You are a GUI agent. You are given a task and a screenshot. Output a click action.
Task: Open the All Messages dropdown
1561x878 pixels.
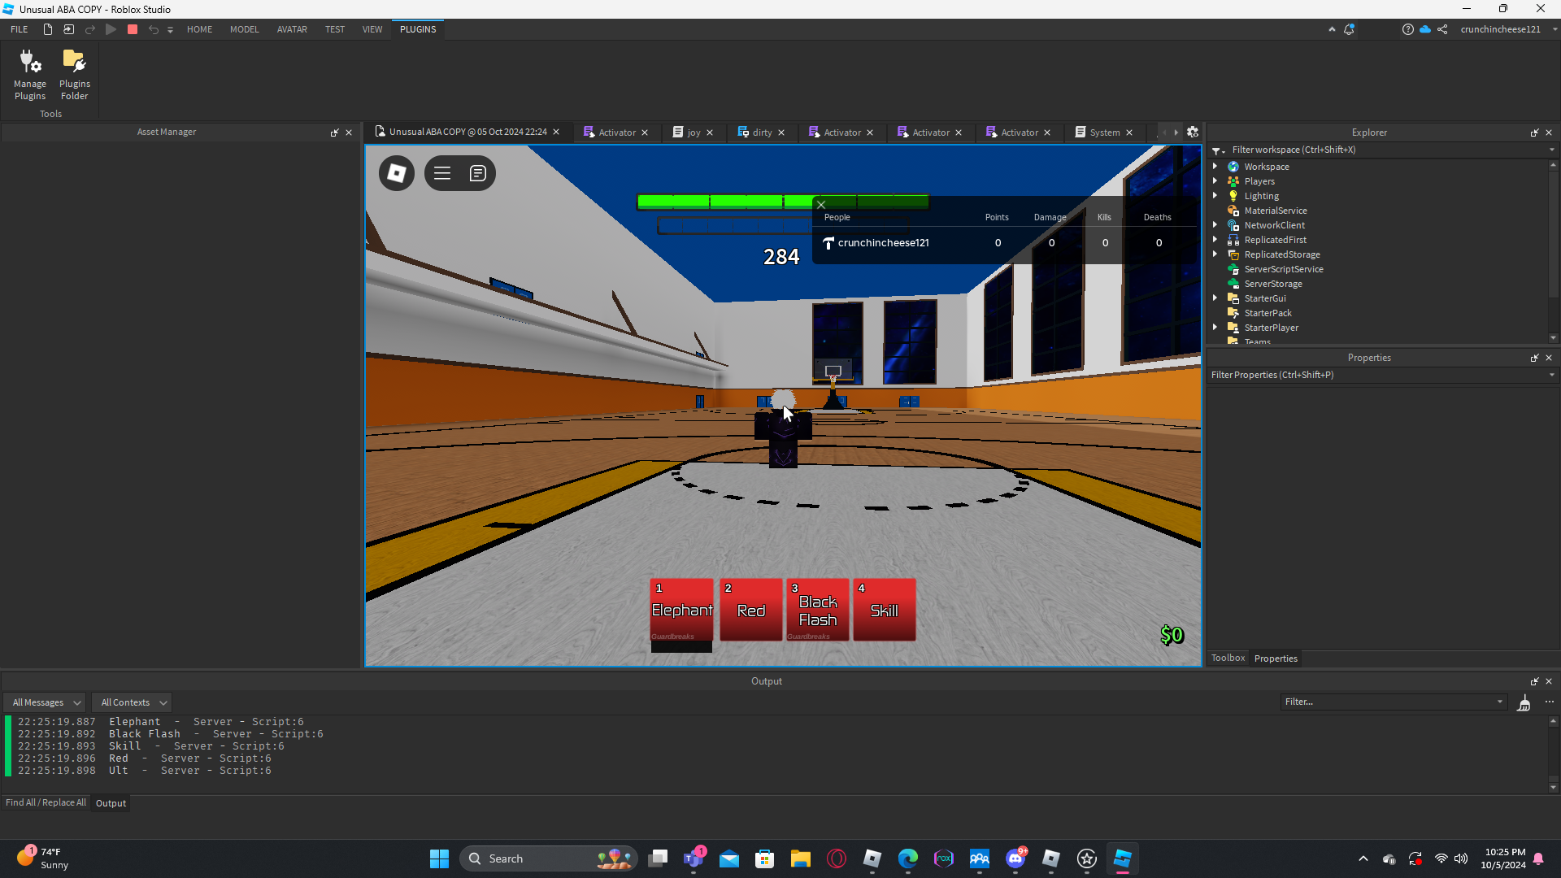(x=46, y=702)
